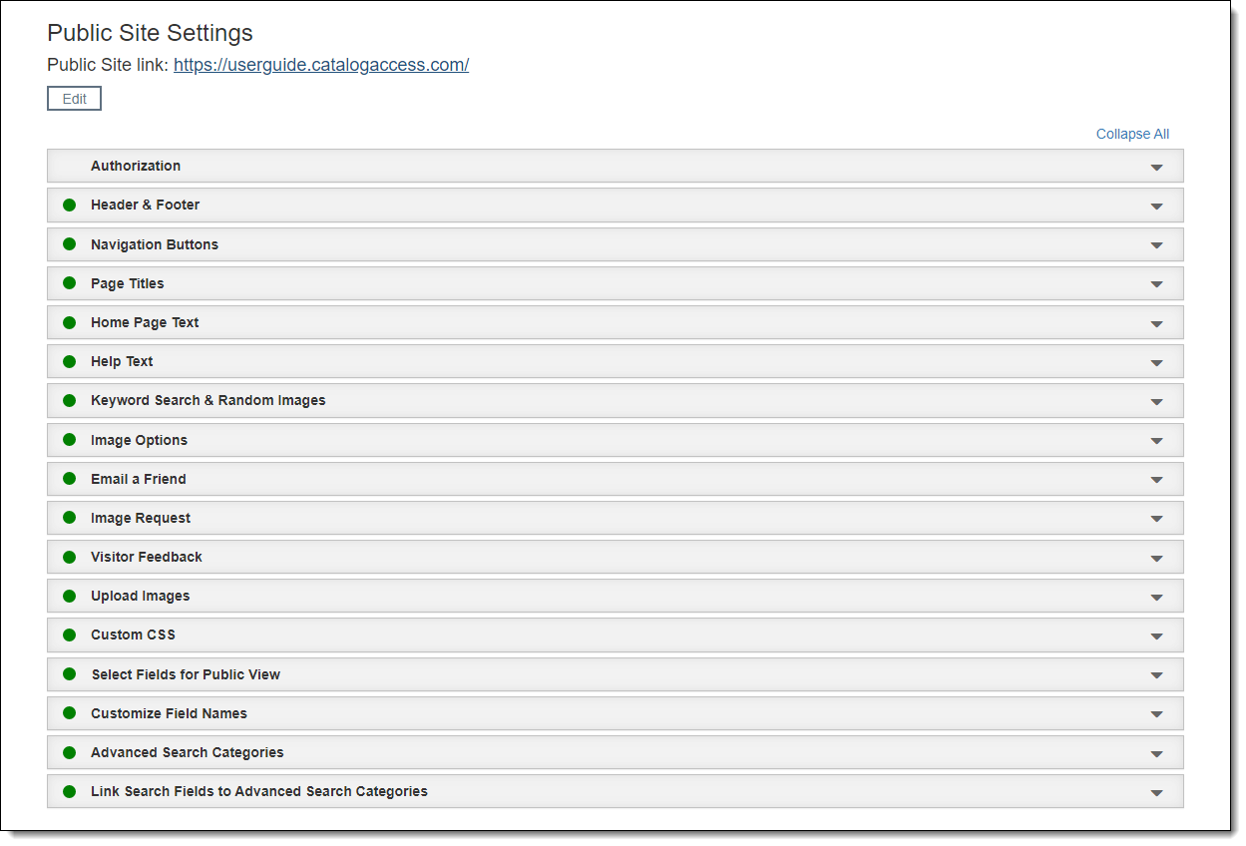Open the Image Request section header
The width and height of the screenshot is (1246, 846).
[x=141, y=518]
